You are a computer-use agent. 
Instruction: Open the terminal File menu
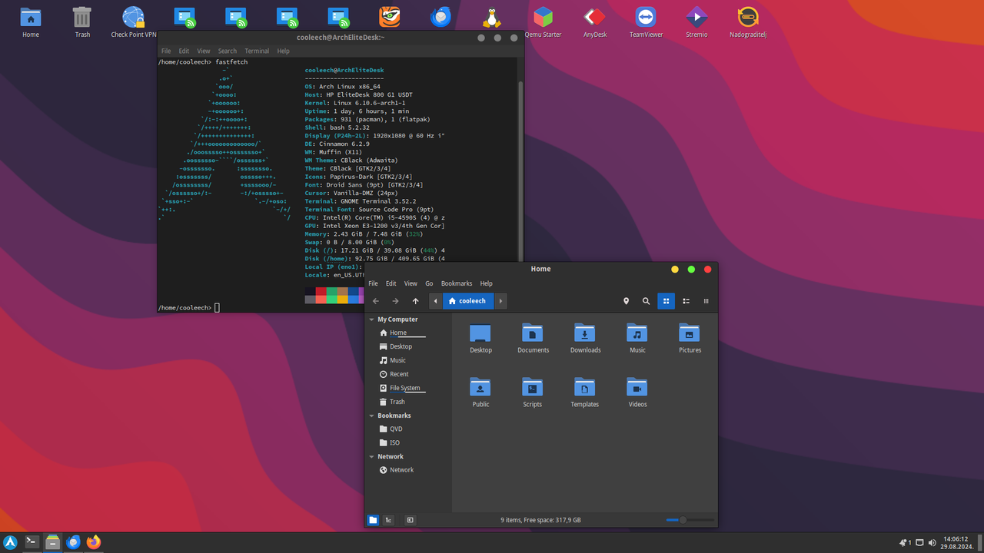[x=166, y=51]
